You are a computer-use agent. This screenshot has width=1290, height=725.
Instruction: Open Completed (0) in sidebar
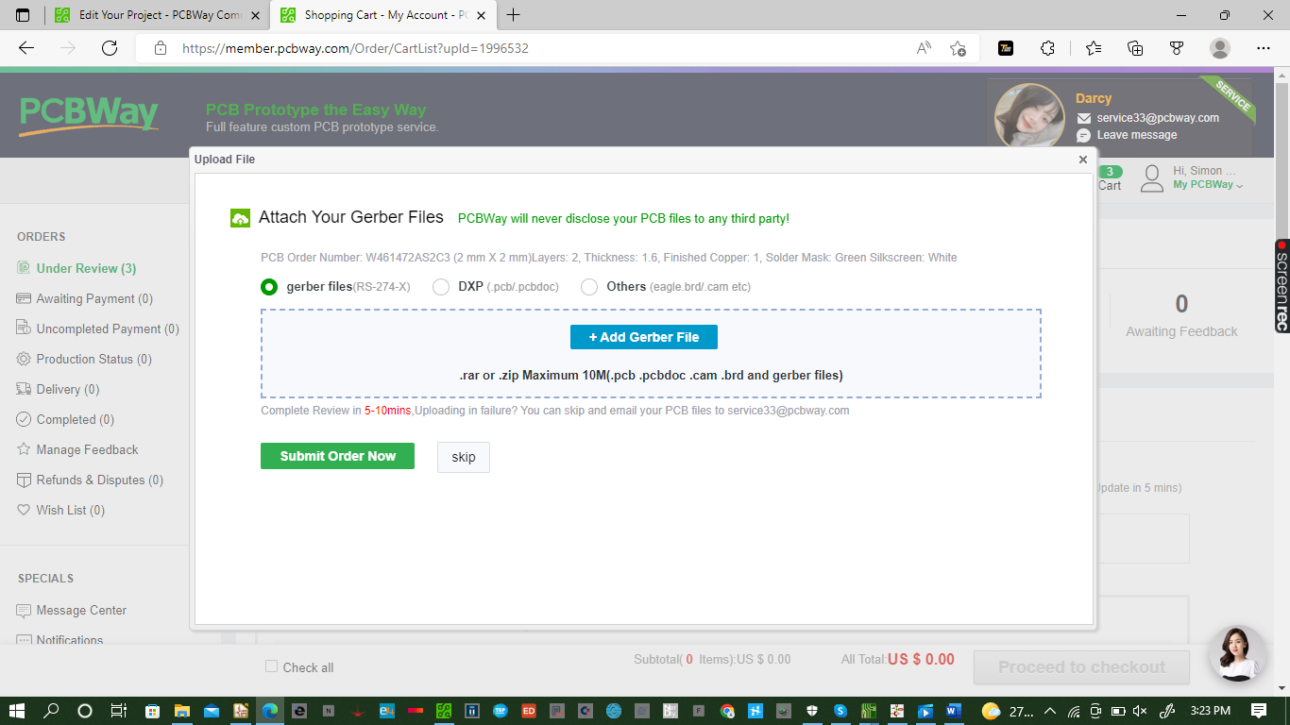[75, 419]
